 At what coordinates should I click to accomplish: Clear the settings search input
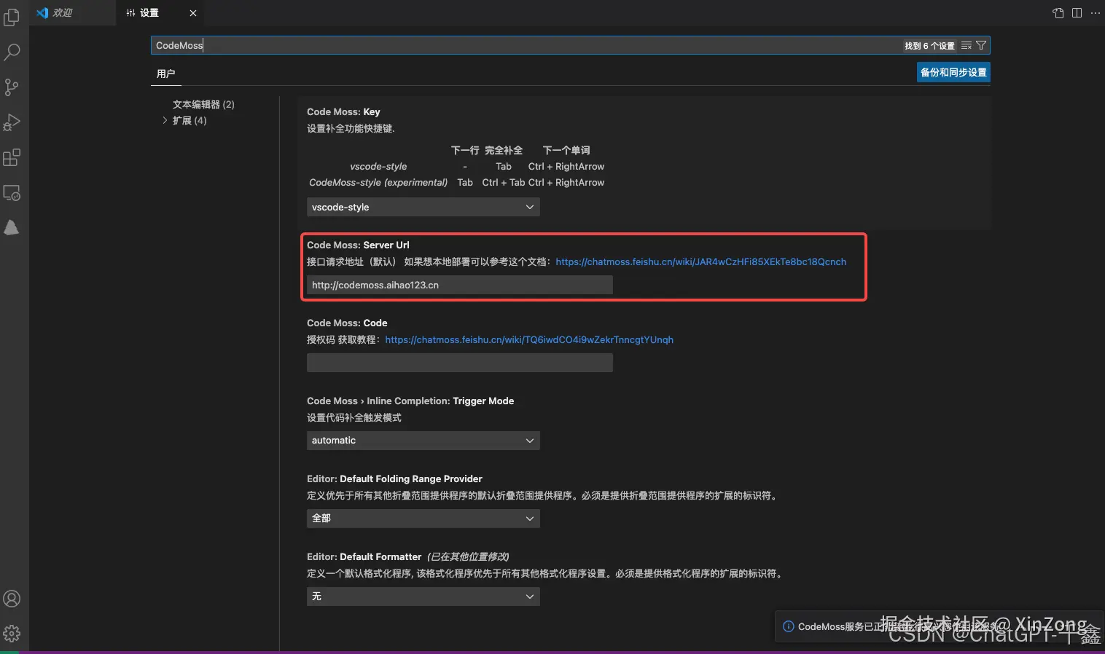(x=967, y=45)
